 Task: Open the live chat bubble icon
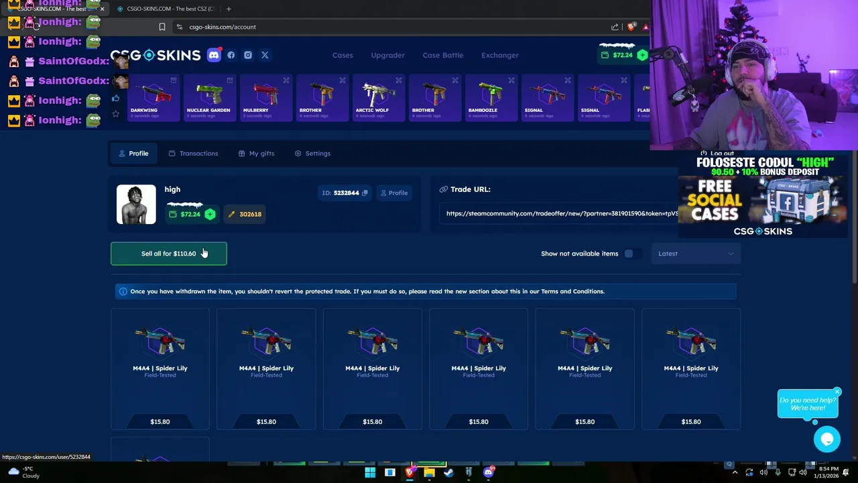pyautogui.click(x=826, y=439)
